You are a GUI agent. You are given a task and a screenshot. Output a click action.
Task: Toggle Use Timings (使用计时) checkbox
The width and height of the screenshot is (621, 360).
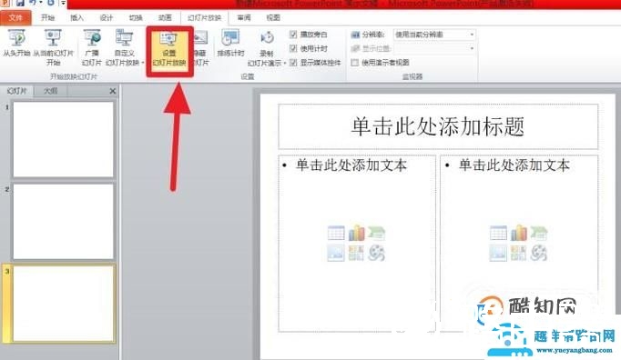tap(293, 48)
